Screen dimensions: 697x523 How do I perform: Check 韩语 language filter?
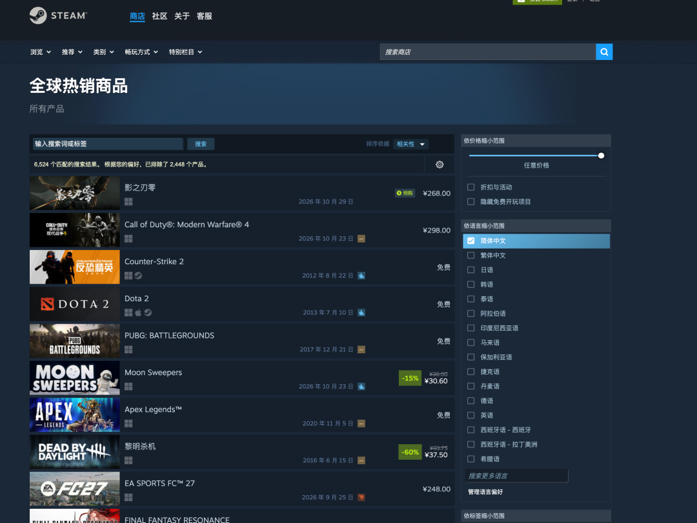pos(470,284)
